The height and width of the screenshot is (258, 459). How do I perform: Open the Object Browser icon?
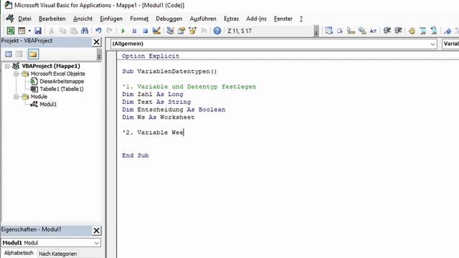pyautogui.click(x=192, y=30)
